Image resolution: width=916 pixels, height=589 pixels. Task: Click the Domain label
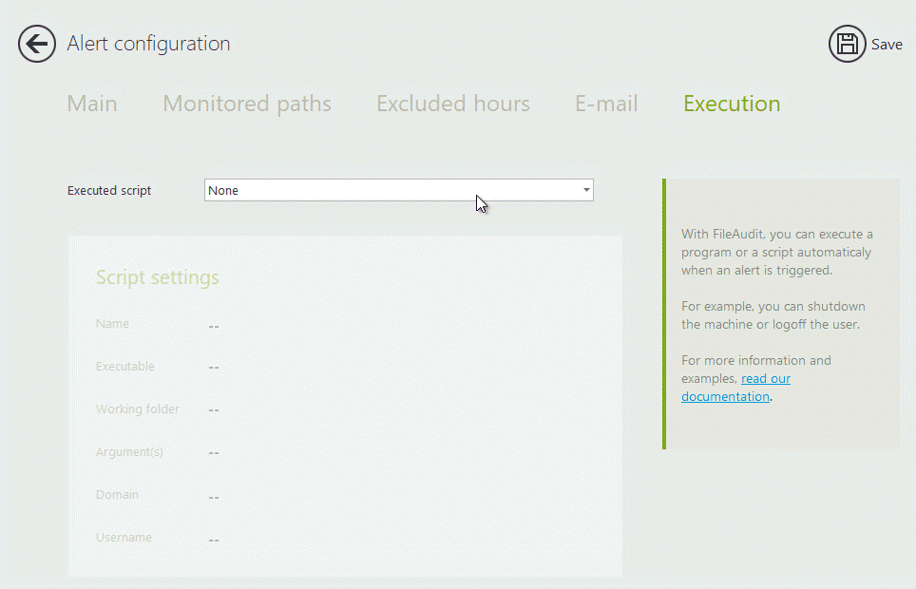[117, 494]
